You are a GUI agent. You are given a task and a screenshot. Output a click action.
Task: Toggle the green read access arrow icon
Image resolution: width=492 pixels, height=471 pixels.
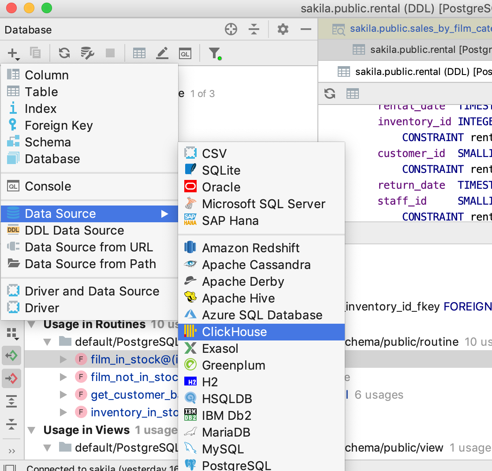click(11, 355)
